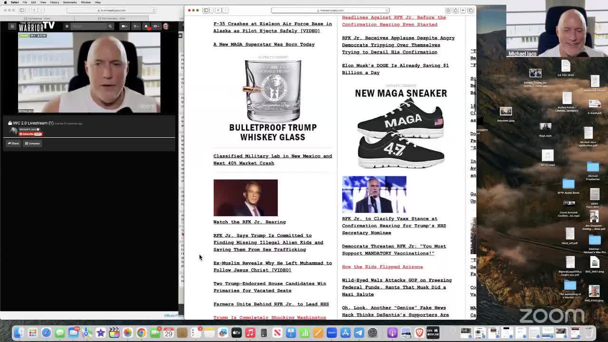Open Podcasts app in Dock
608x342 pixels.
392,333
